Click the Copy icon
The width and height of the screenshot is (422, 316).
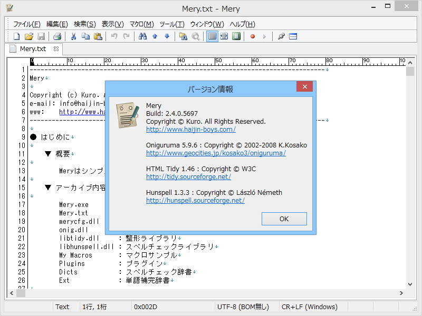point(86,36)
